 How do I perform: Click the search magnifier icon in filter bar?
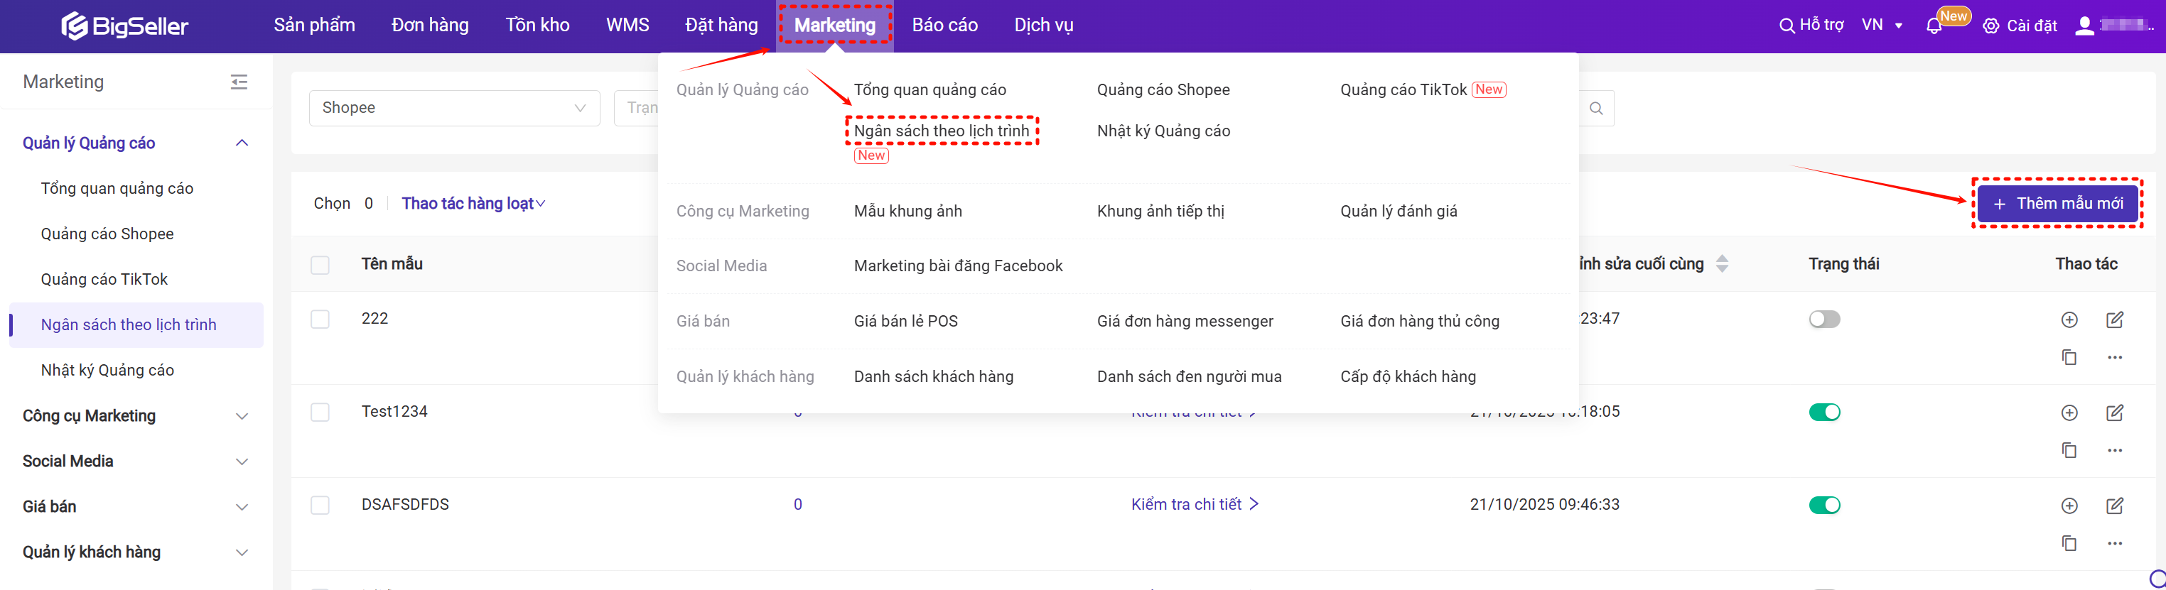tap(1595, 109)
